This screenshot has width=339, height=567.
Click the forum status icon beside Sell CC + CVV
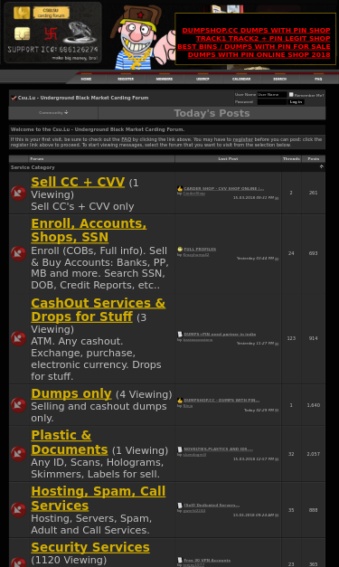point(18,194)
